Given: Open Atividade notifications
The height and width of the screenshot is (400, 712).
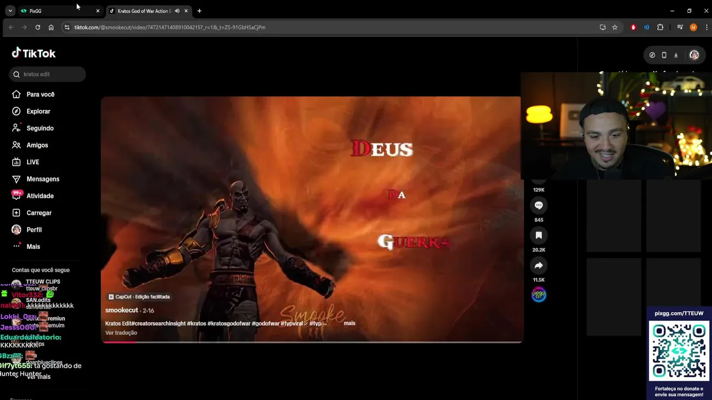Looking at the screenshot, I should pyautogui.click(x=33, y=196).
